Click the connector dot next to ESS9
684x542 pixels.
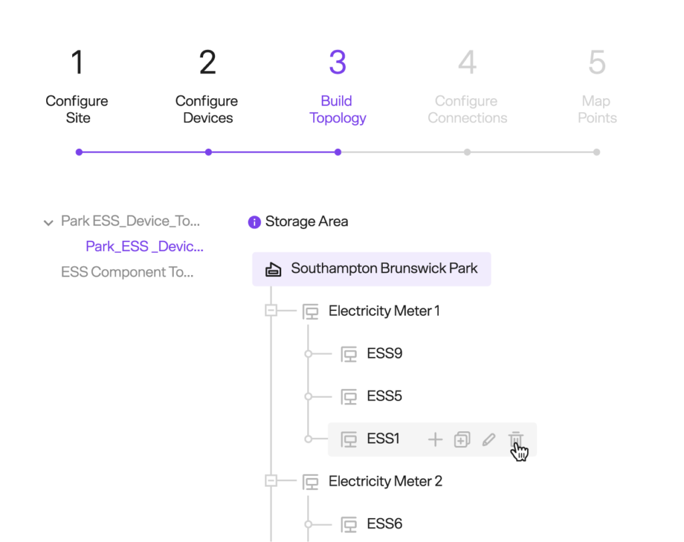point(308,354)
